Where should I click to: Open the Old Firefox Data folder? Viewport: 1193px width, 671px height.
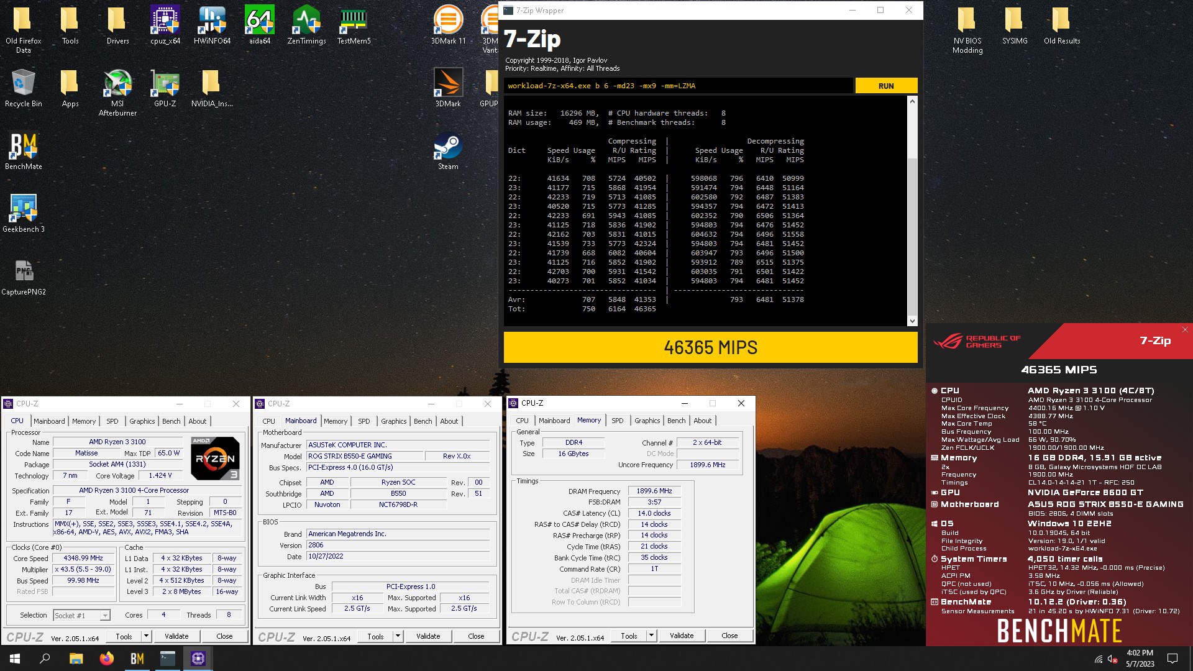pyautogui.click(x=23, y=29)
